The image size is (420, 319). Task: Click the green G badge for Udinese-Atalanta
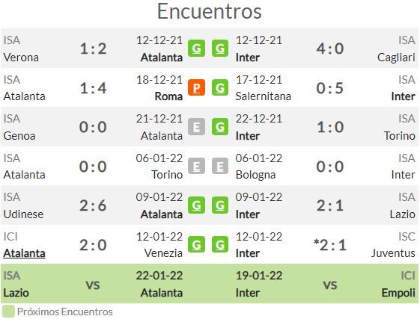(x=196, y=205)
